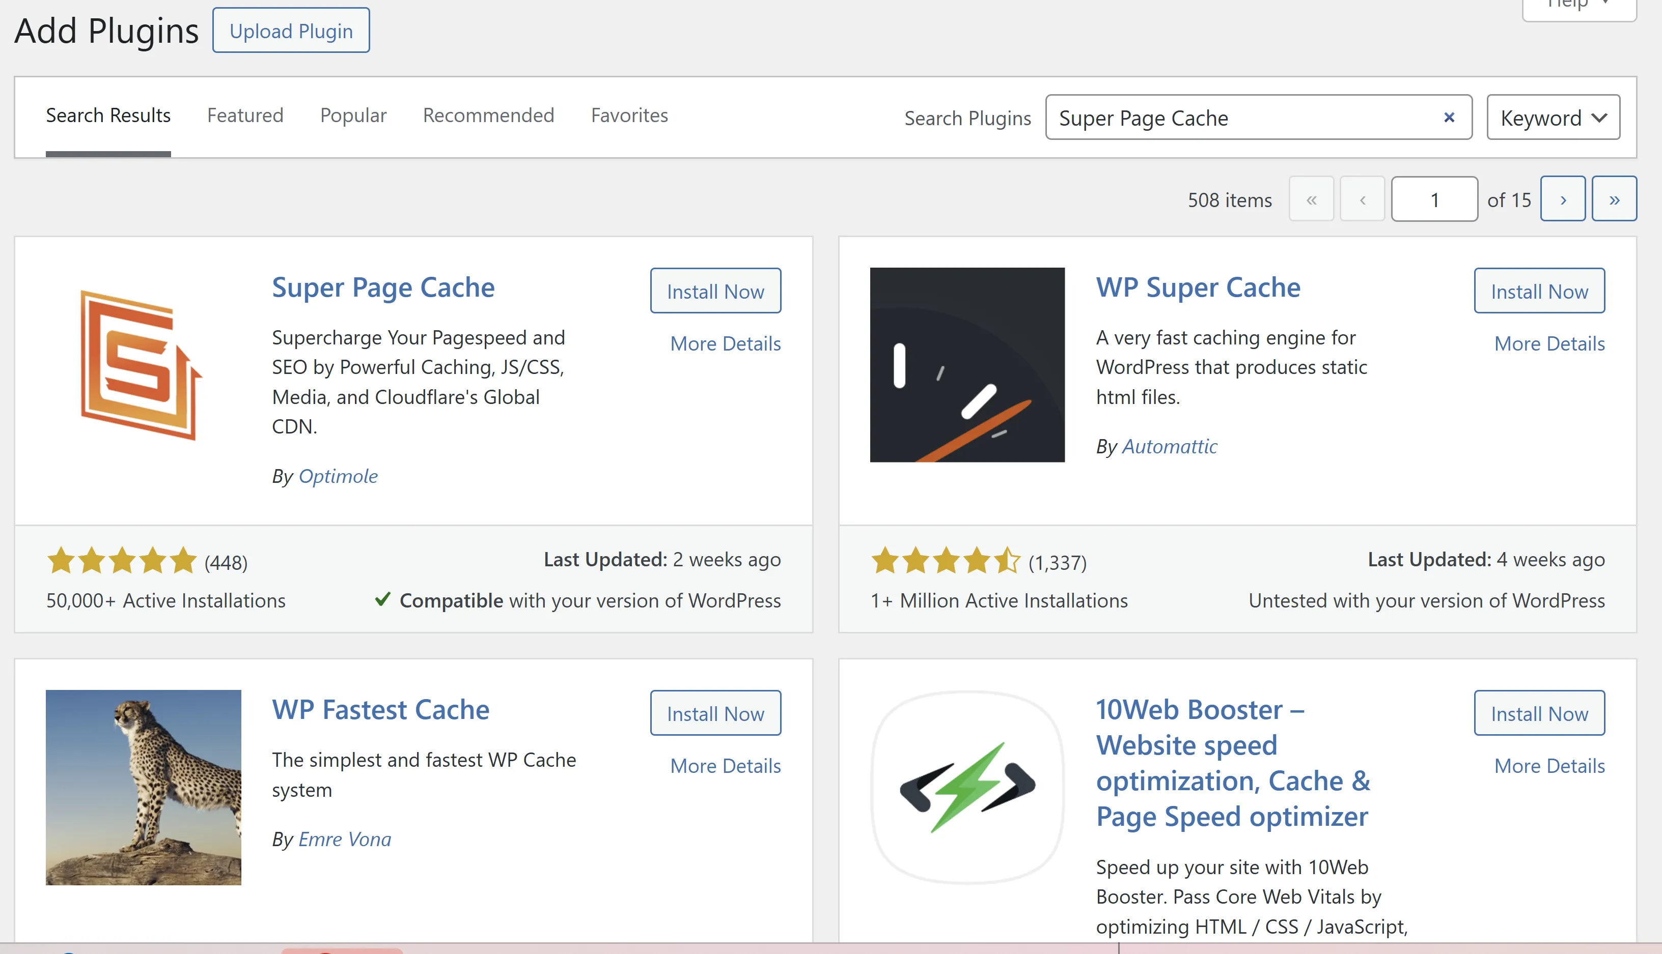The width and height of the screenshot is (1662, 954).
Task: Open the Keyword search type dropdown
Action: click(x=1553, y=118)
